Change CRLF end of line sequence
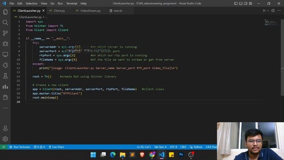This screenshot has width=284, height=160. tap(183, 147)
